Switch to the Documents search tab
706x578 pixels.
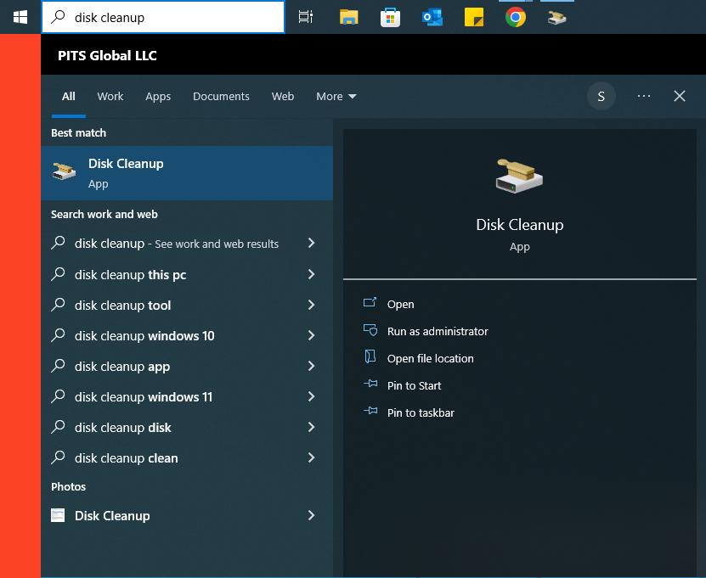[221, 96]
